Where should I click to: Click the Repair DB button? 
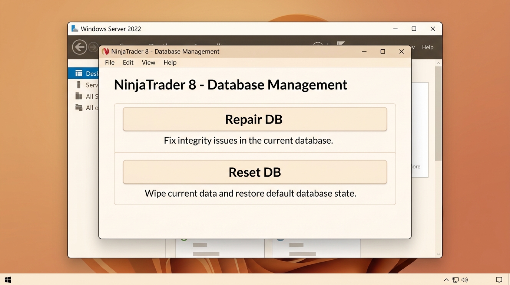[255, 119]
